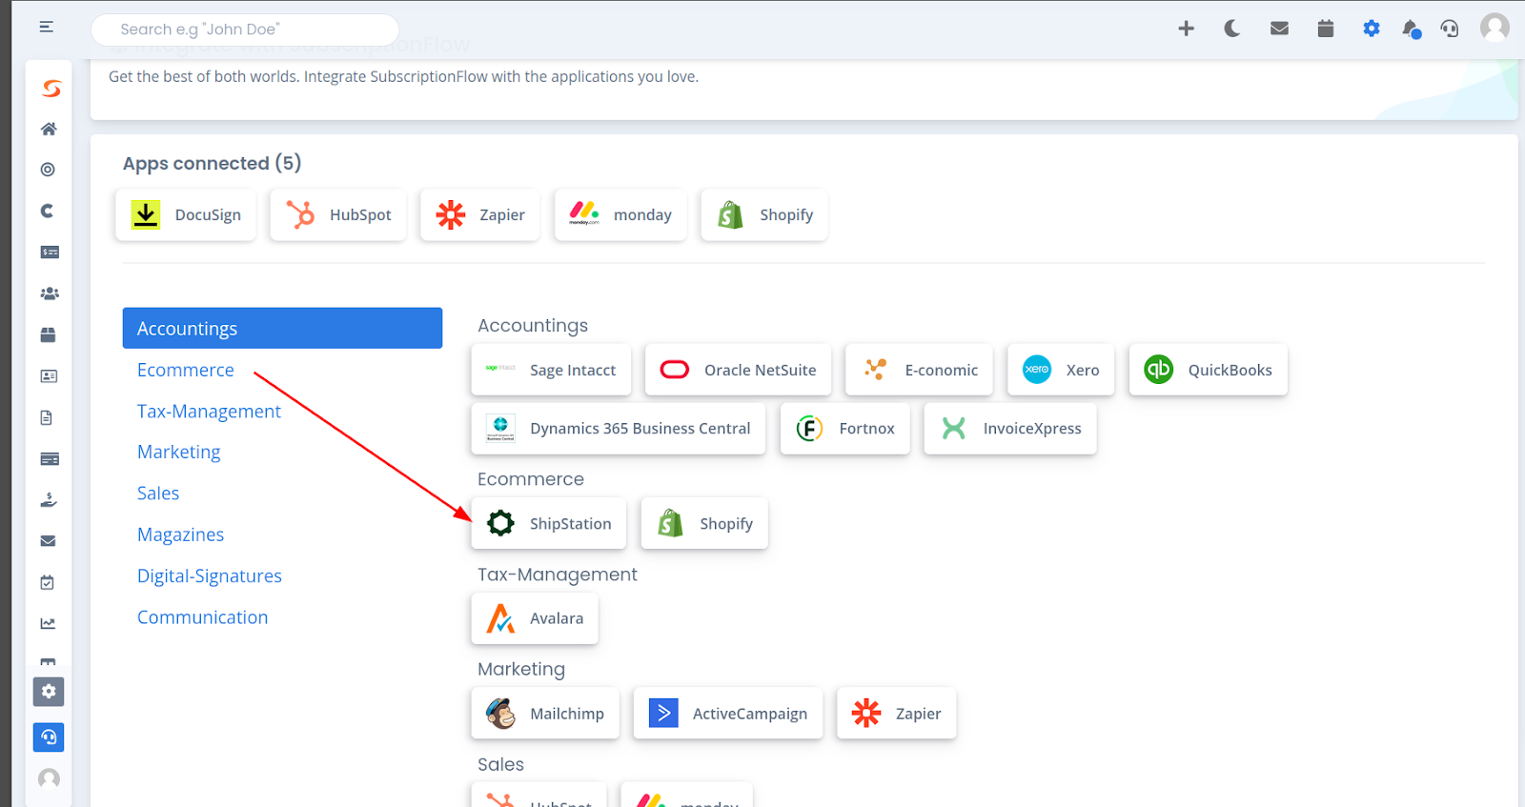Select the Marketing category
The height and width of the screenshot is (807, 1525).
coord(179,452)
